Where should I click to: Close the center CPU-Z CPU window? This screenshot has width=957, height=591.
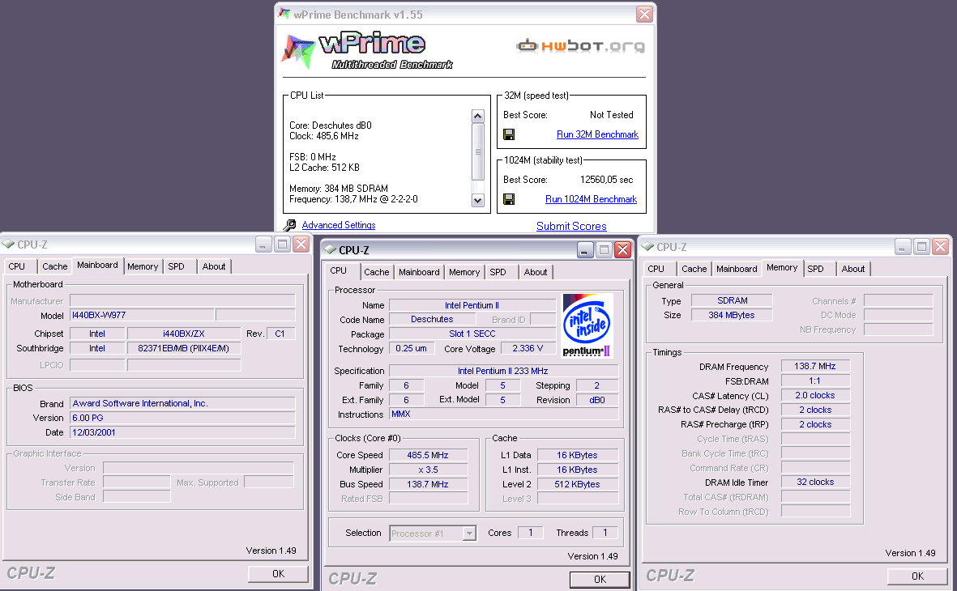622,249
